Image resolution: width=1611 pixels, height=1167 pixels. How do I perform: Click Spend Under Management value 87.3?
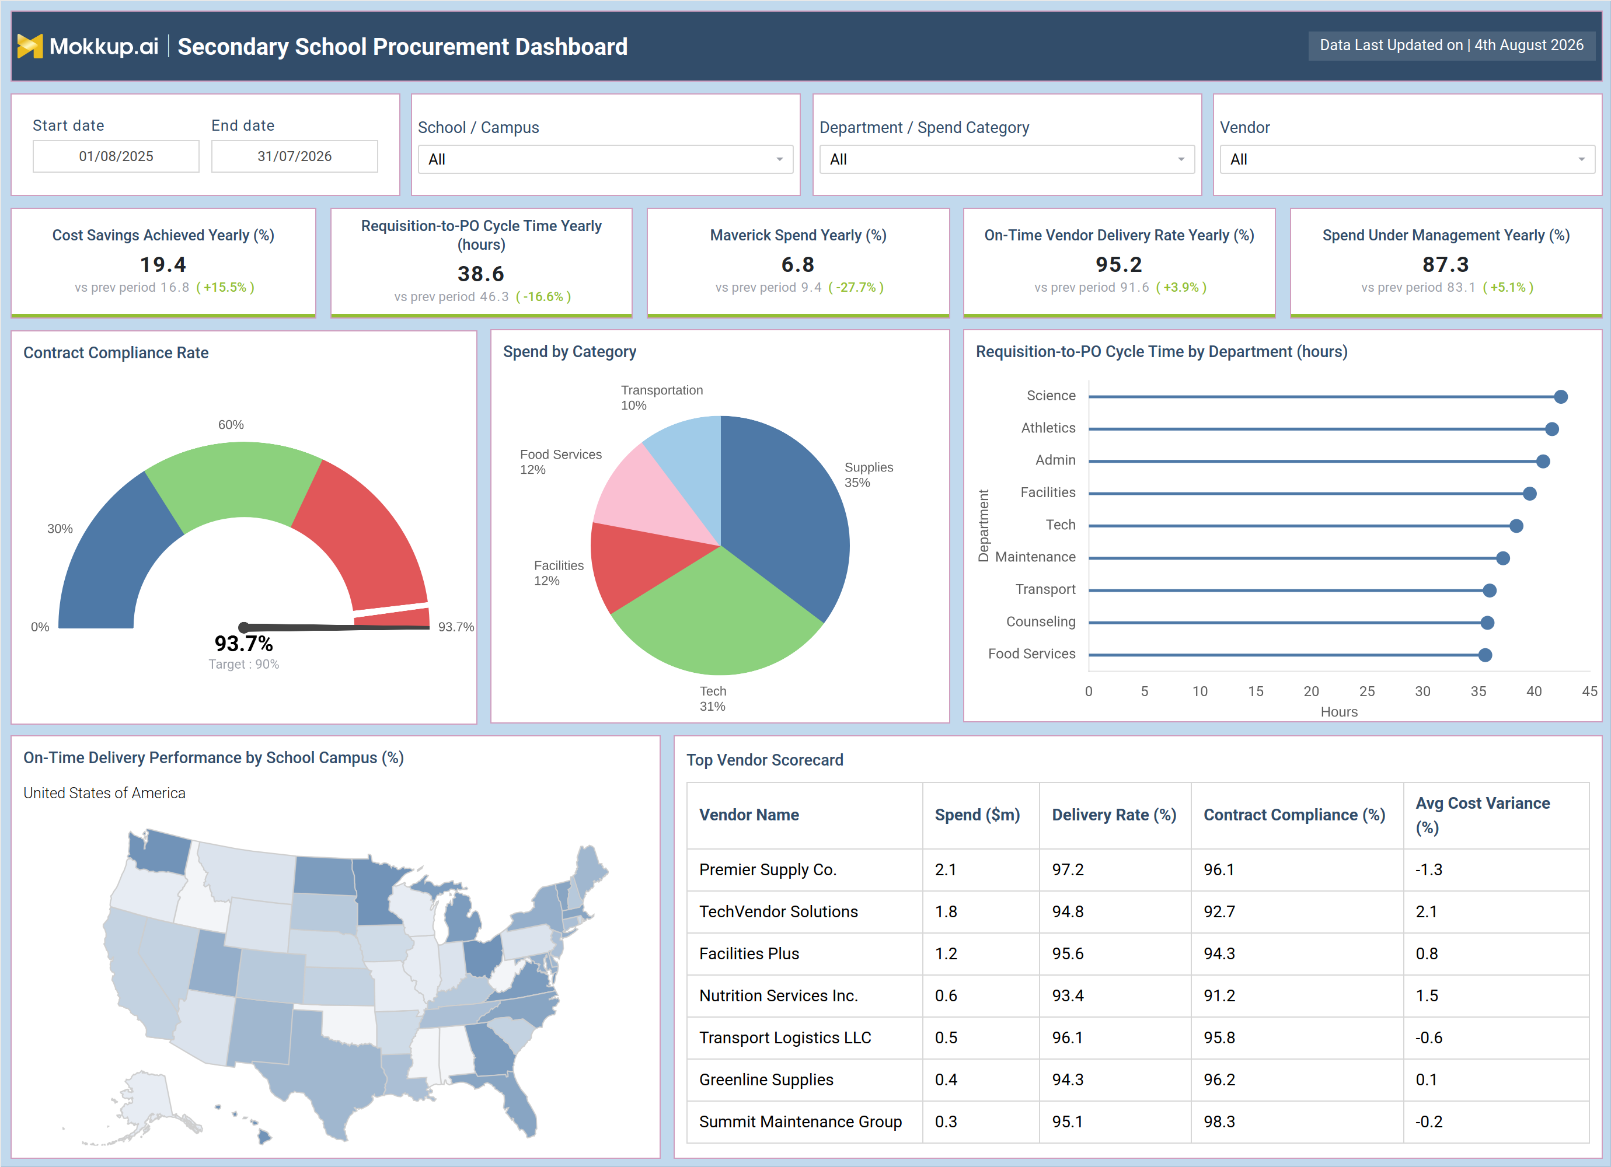1445,265
